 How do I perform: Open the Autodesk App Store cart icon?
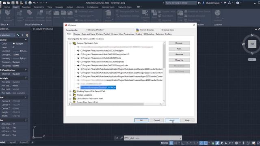pyautogui.click(x=225, y=3)
